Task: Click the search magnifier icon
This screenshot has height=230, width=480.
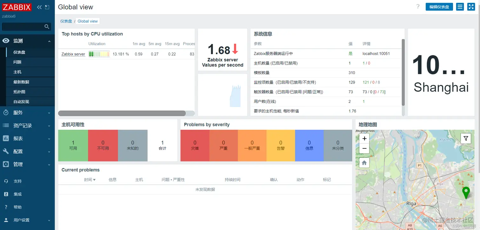Action: (47, 27)
